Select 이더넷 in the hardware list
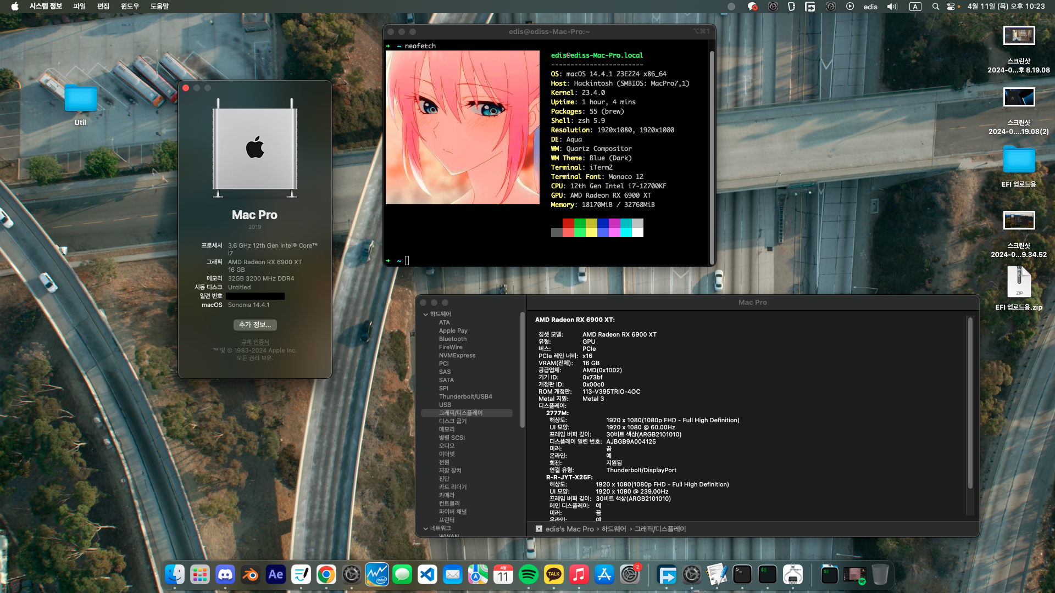This screenshot has height=593, width=1055. (x=447, y=454)
